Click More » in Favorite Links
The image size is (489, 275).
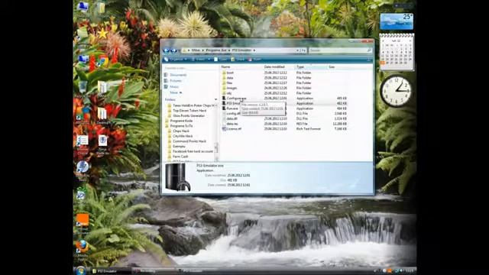tap(176, 92)
